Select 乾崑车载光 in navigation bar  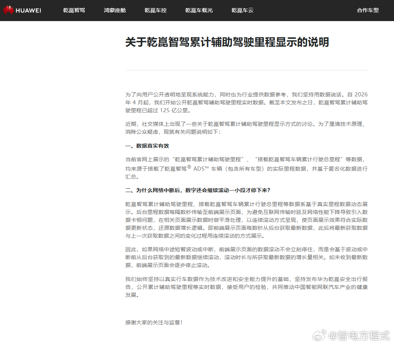[199, 10]
